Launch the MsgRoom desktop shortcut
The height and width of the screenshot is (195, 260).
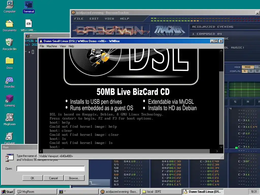9,120
